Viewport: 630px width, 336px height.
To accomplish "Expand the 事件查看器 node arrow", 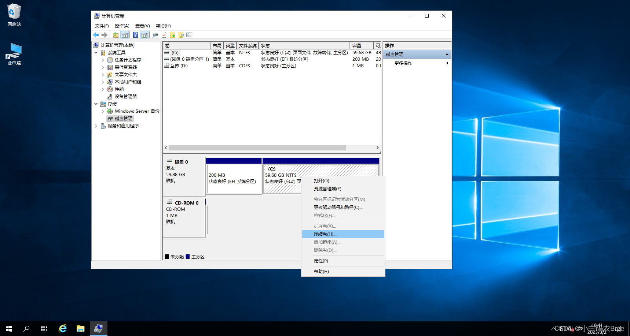I will tap(103, 67).
